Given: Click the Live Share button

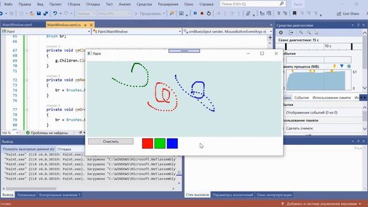Looking at the screenshot, I should click(x=348, y=14).
